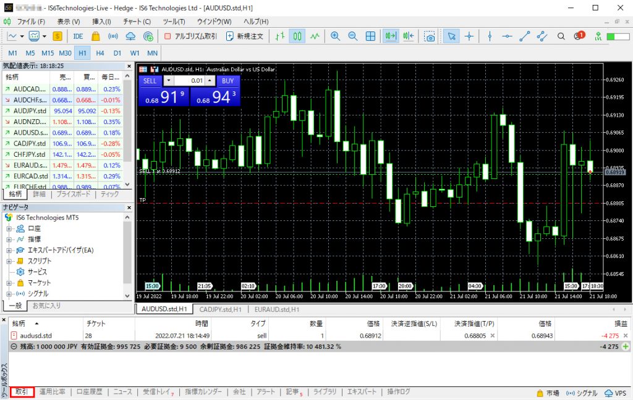Toggle chart shift from right edge

409,36
